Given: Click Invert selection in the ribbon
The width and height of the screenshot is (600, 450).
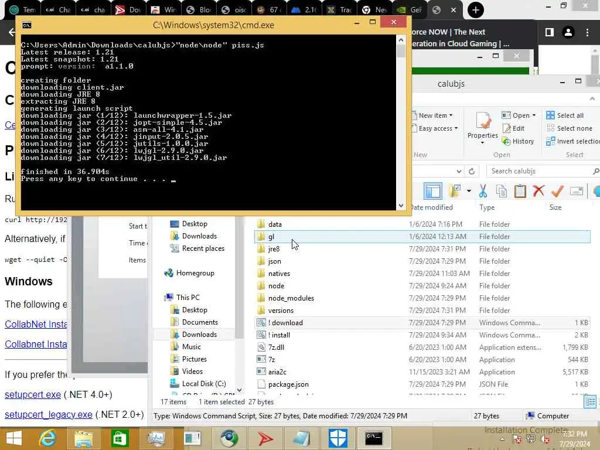Looking at the screenshot, I should (x=573, y=141).
